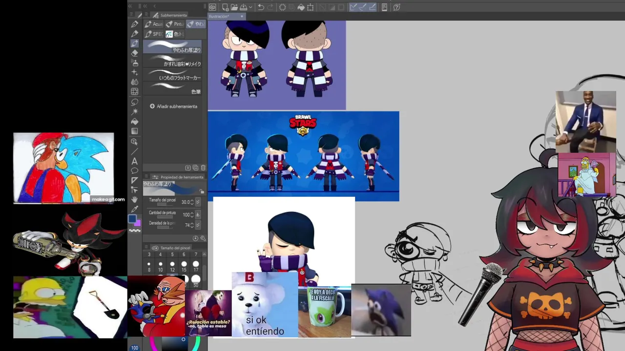
Task: Select the いつものフラットマーカー brush subtool
Action: pyautogui.click(x=172, y=75)
